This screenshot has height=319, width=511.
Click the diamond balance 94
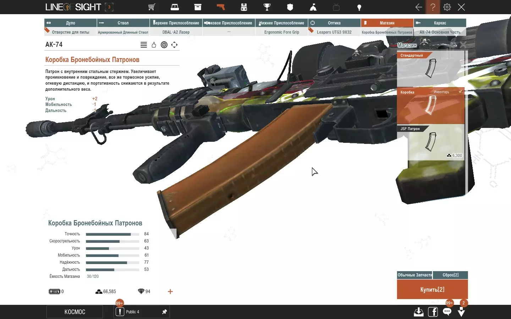(x=144, y=291)
